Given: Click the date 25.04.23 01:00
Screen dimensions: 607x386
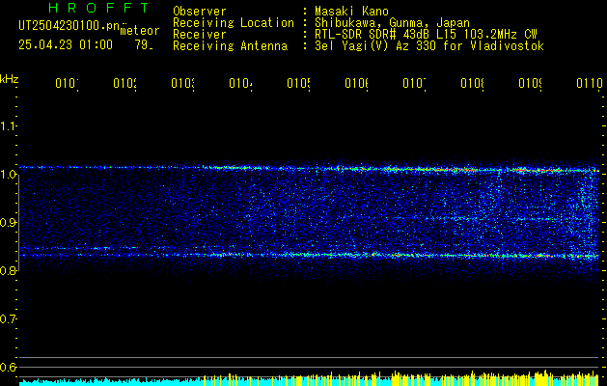Looking at the screenshot, I should [66, 45].
